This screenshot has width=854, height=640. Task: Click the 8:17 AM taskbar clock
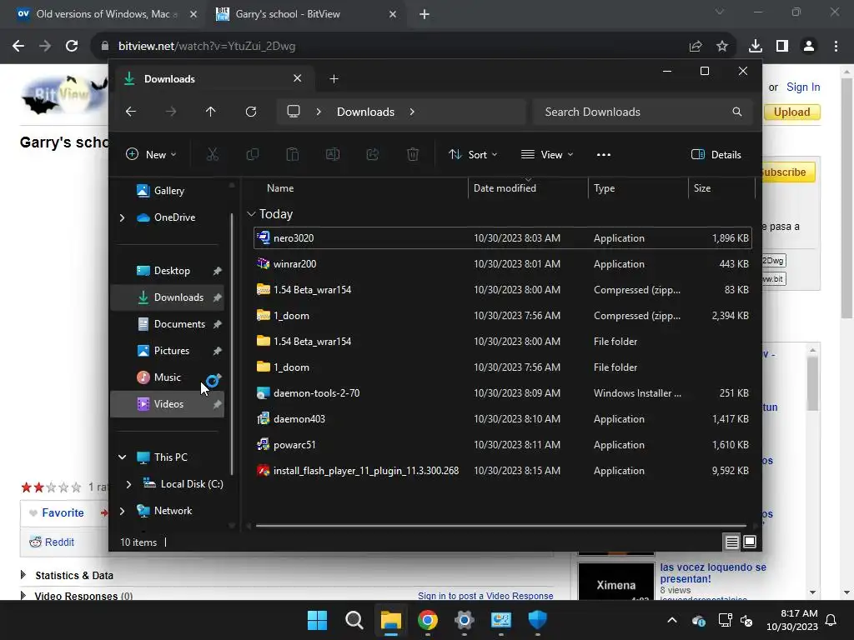tap(792, 620)
